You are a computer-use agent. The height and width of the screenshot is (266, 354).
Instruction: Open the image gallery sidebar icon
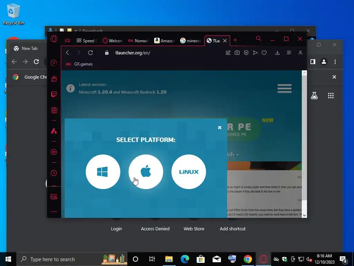click(54, 196)
